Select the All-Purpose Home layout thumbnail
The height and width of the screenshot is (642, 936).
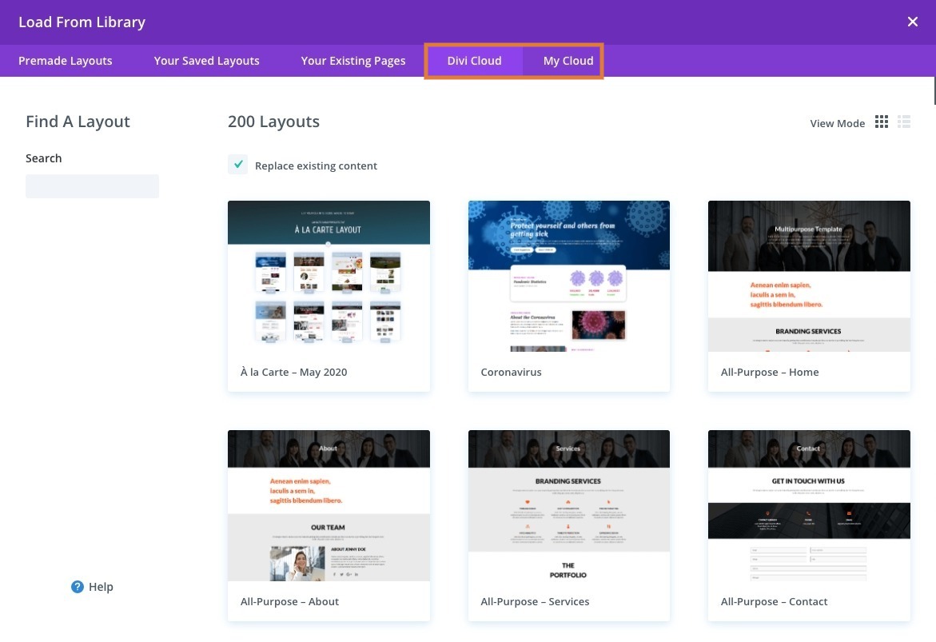tap(809, 276)
